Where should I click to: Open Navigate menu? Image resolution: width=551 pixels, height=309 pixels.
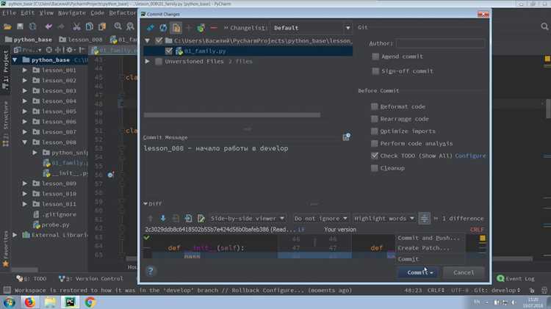pos(72,13)
